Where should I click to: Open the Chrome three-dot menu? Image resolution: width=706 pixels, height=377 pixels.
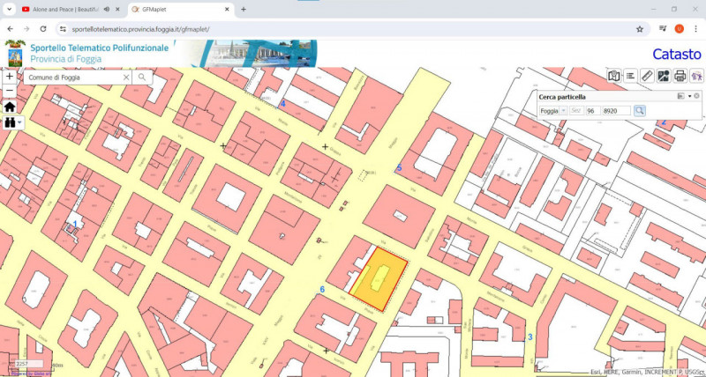click(x=695, y=29)
